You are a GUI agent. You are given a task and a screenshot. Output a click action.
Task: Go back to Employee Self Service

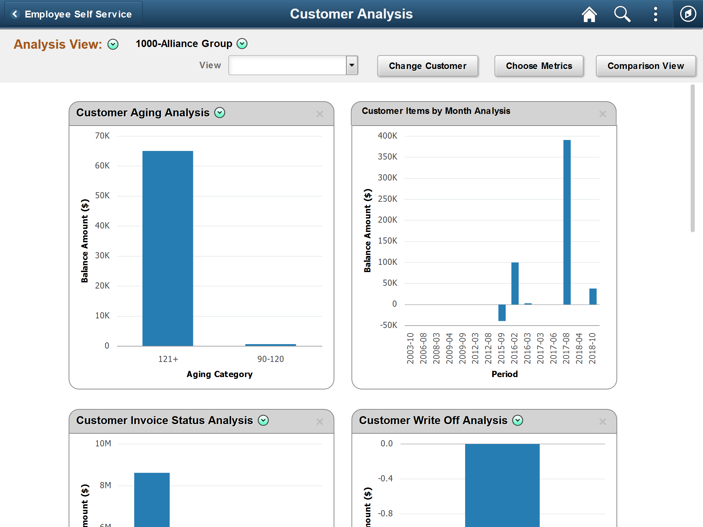[73, 14]
